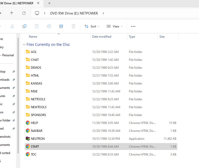Screen dimensions: 199x168
Task: Open the See more ellipsis menu
Action: tap(133, 26)
